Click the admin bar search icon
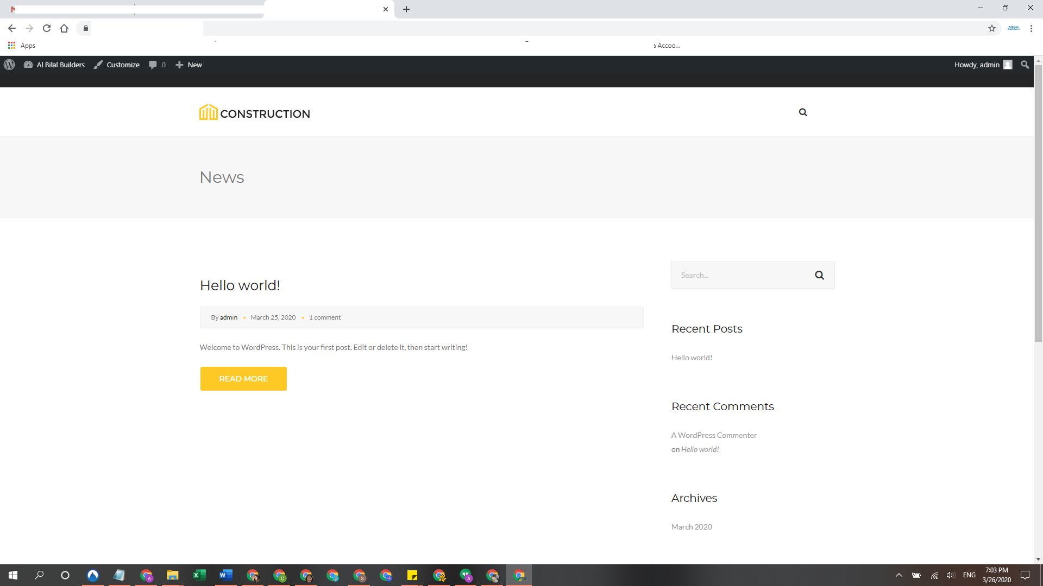1043x586 pixels. tap(1025, 65)
